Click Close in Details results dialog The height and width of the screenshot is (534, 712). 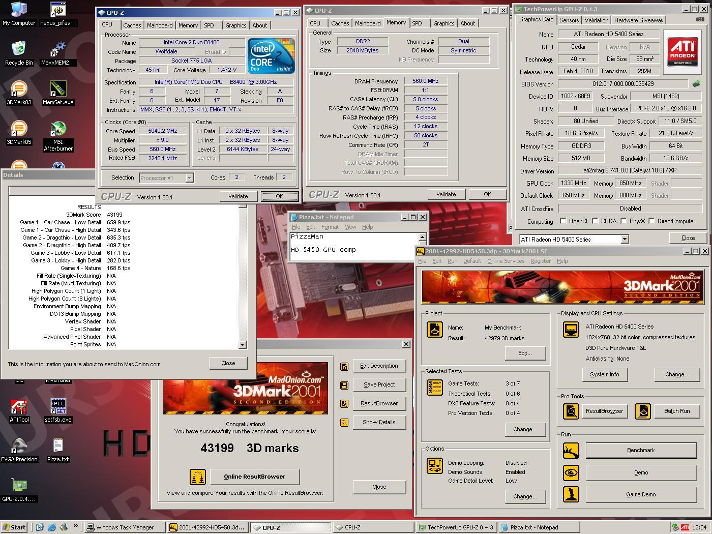[x=228, y=363]
